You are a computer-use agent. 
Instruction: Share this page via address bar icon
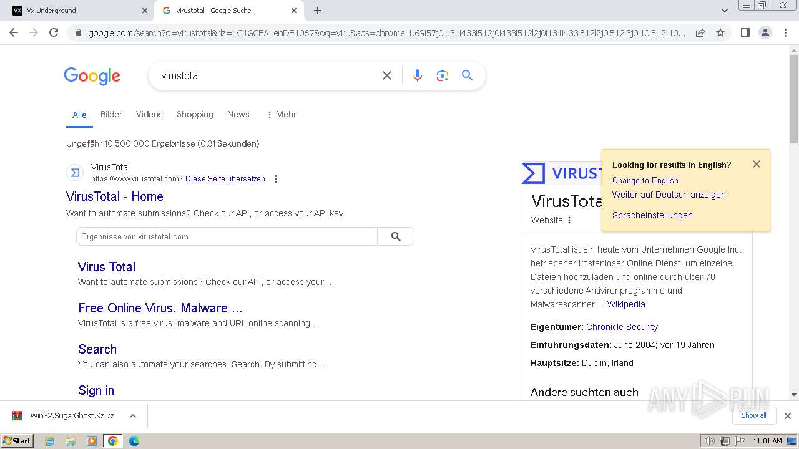pyautogui.click(x=700, y=32)
